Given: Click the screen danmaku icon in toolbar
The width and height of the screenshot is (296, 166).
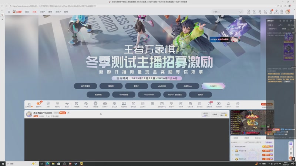Looking at the screenshot, I should (x=124, y=104).
